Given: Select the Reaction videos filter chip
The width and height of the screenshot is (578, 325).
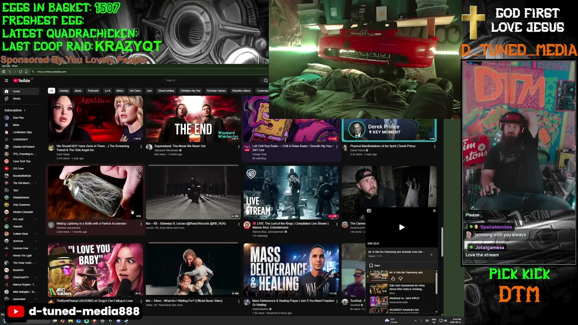Looking at the screenshot, I should tap(241, 91).
